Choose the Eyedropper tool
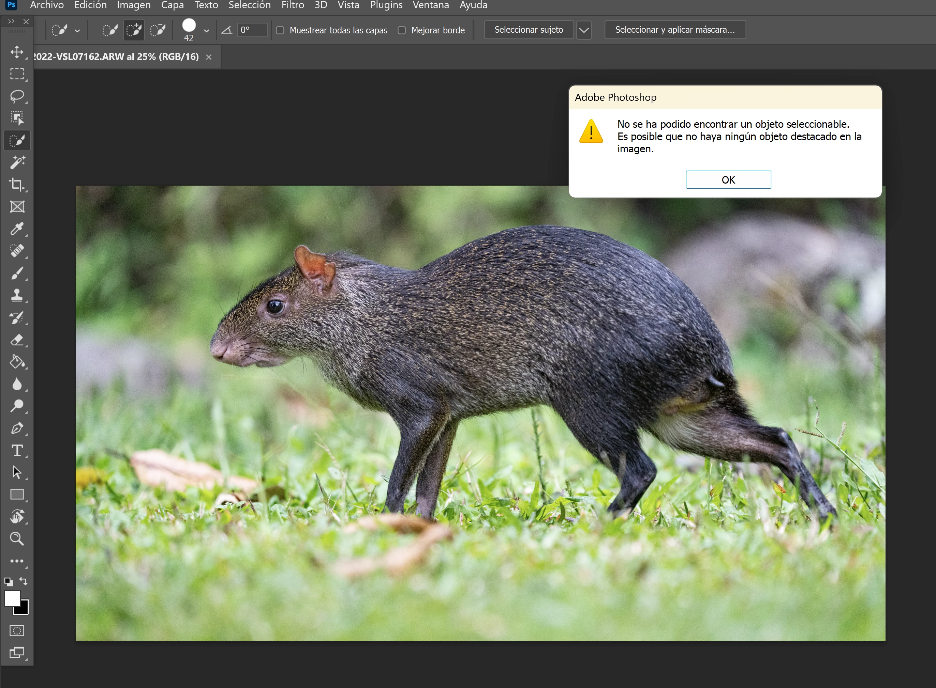Image resolution: width=936 pixels, height=688 pixels. point(17,229)
